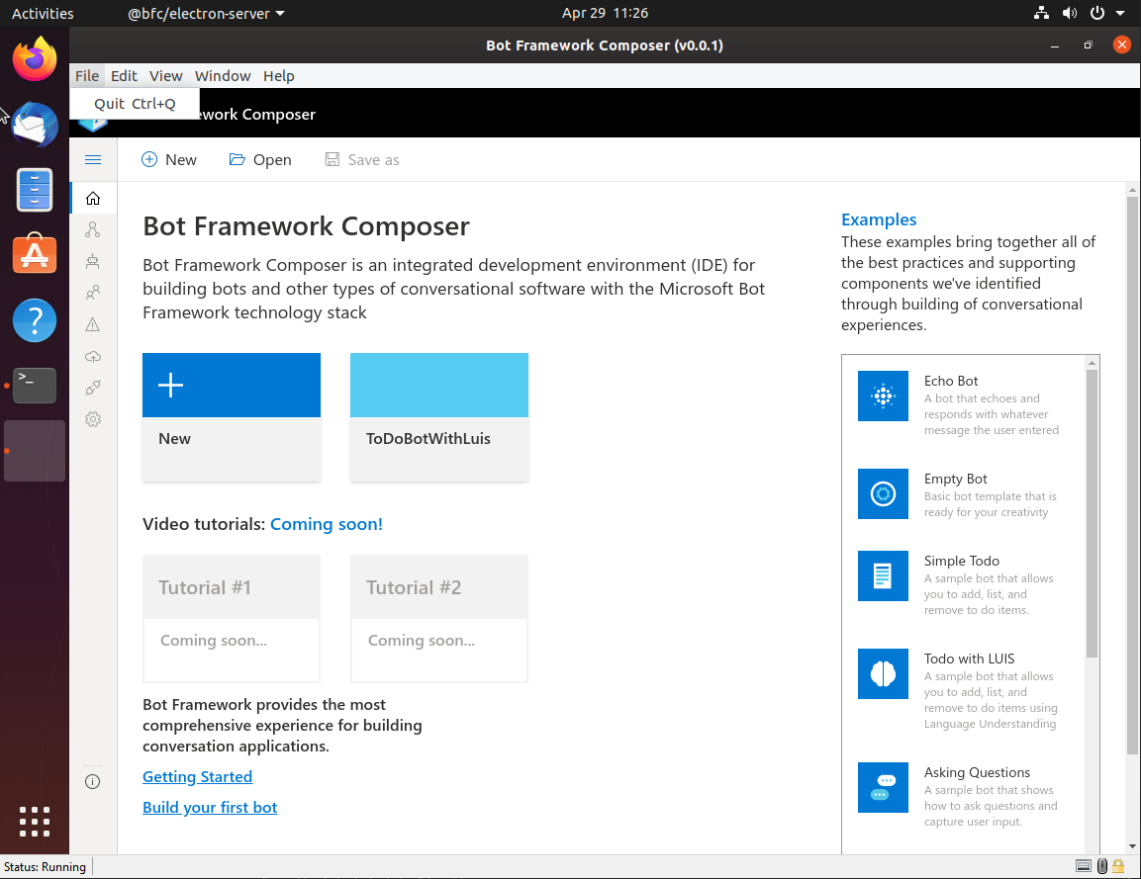The height and width of the screenshot is (879, 1141).
Task: Open the Settings gear in sidebar
Action: (x=93, y=419)
